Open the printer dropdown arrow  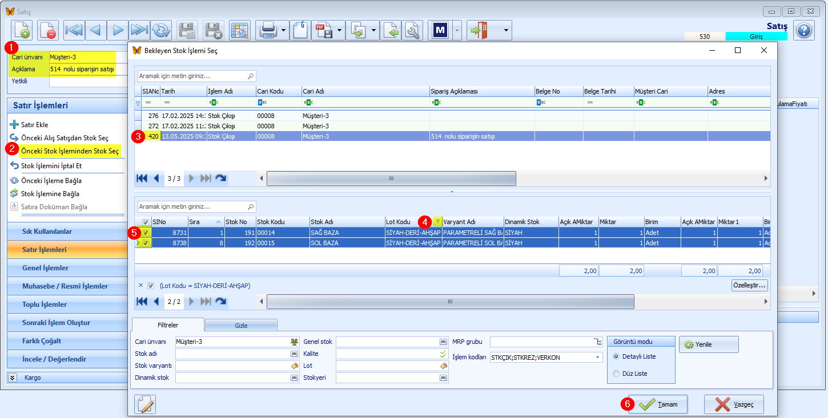pyautogui.click(x=284, y=30)
